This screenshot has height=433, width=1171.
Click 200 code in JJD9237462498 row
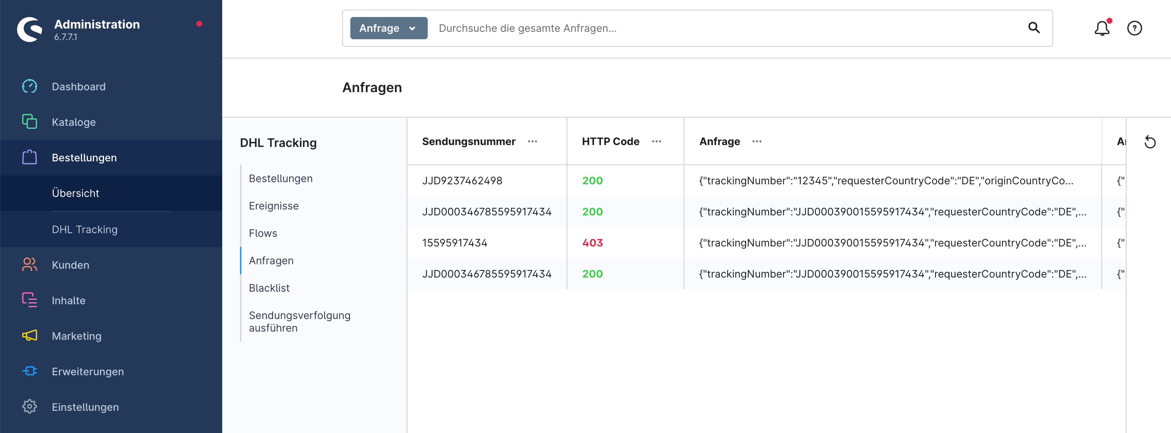[592, 180]
